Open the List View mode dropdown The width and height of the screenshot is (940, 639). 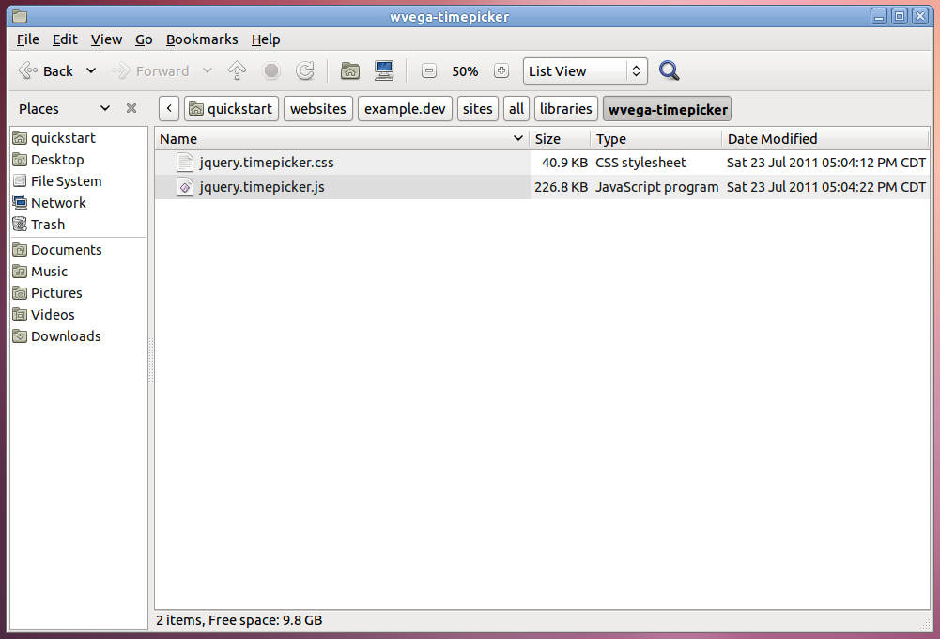[x=585, y=71]
